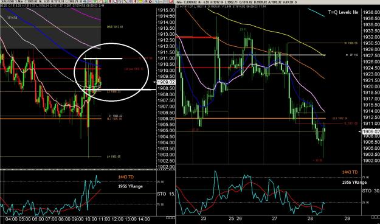This screenshot has width=380, height=224.
Task: Click the small squares icon under right price axis
Action: pos(375,217)
